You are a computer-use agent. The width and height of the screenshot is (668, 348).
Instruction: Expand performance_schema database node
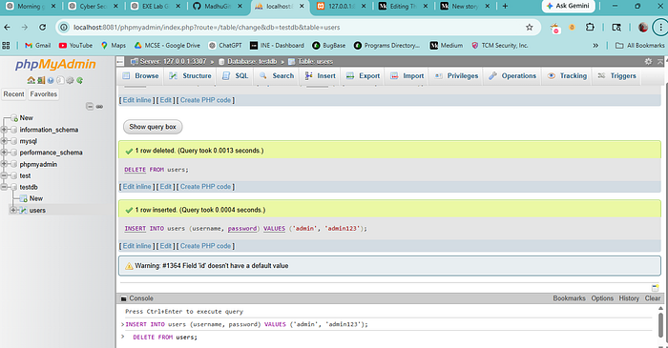[x=4, y=153]
